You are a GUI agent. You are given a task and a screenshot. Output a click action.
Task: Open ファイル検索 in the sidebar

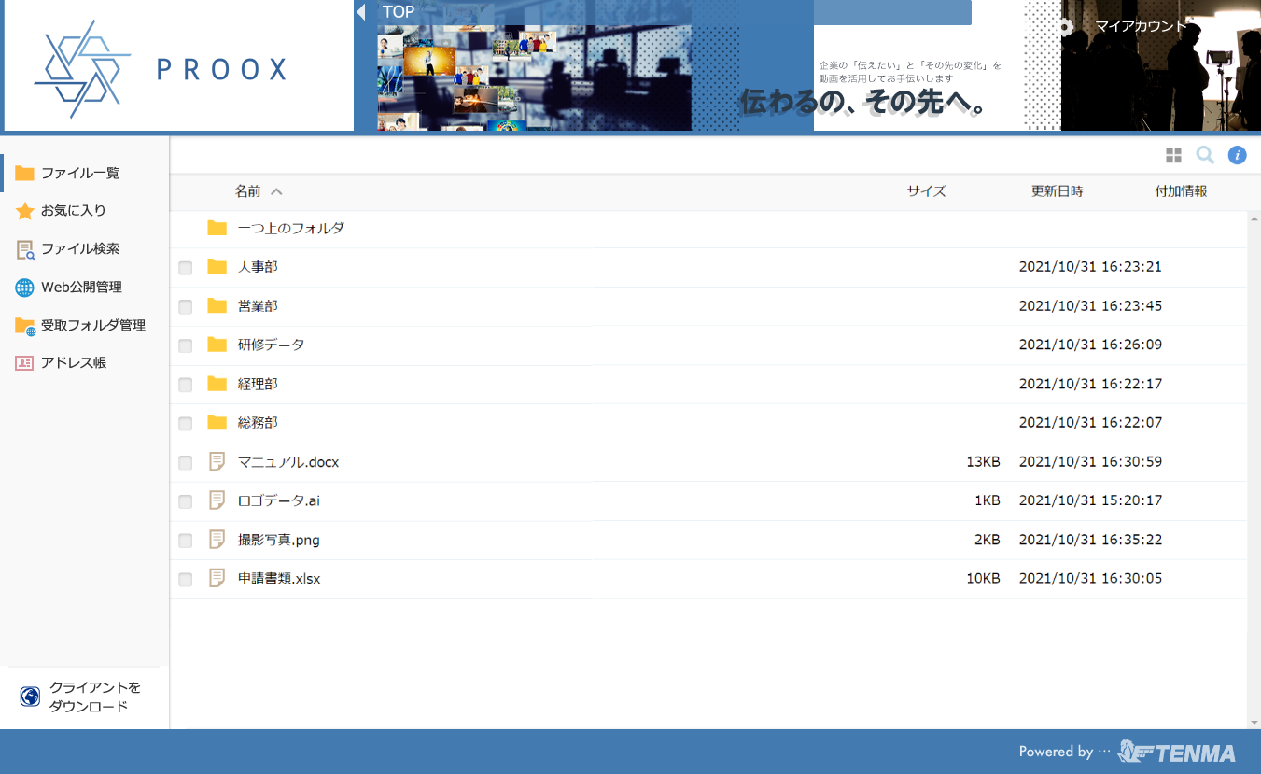(x=79, y=249)
